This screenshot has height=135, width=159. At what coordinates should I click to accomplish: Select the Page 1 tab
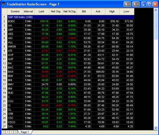point(25,132)
